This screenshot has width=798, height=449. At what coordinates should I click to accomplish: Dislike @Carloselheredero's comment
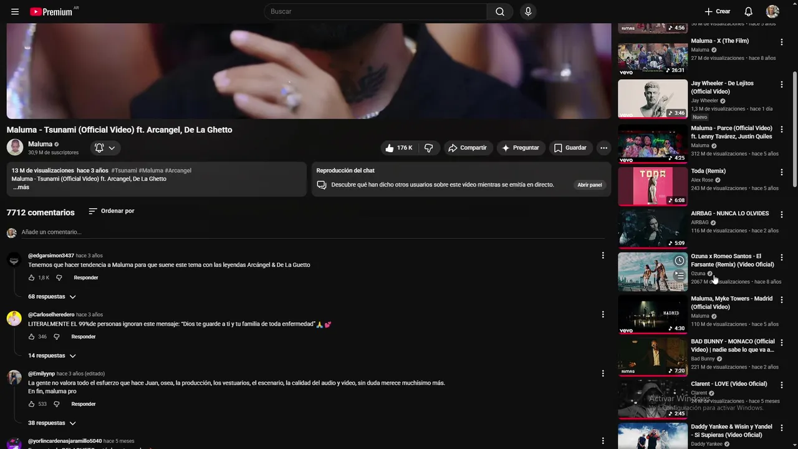pos(57,337)
